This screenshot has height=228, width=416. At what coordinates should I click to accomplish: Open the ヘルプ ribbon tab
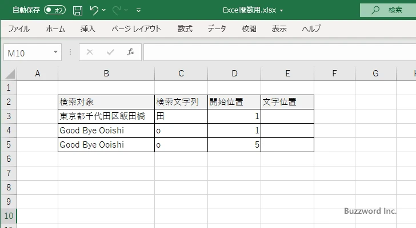(311, 28)
